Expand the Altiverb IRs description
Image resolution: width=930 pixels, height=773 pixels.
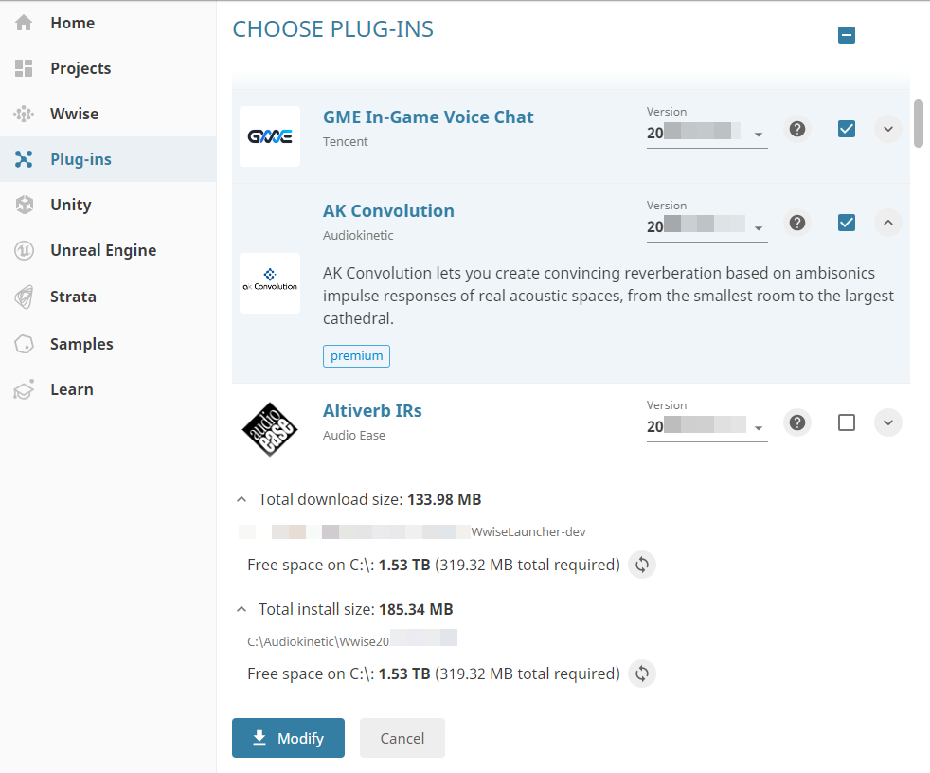[887, 422]
